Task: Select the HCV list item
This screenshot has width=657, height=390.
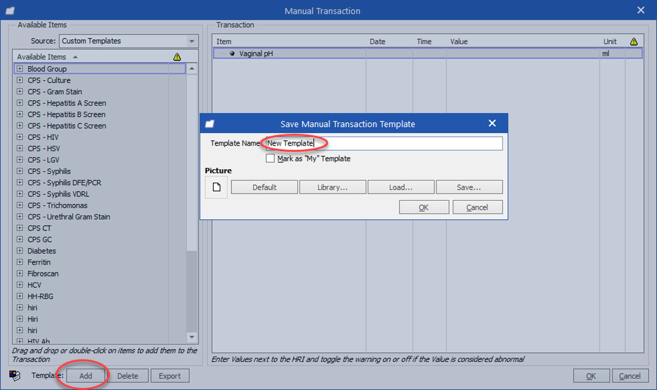Action: pyautogui.click(x=35, y=285)
